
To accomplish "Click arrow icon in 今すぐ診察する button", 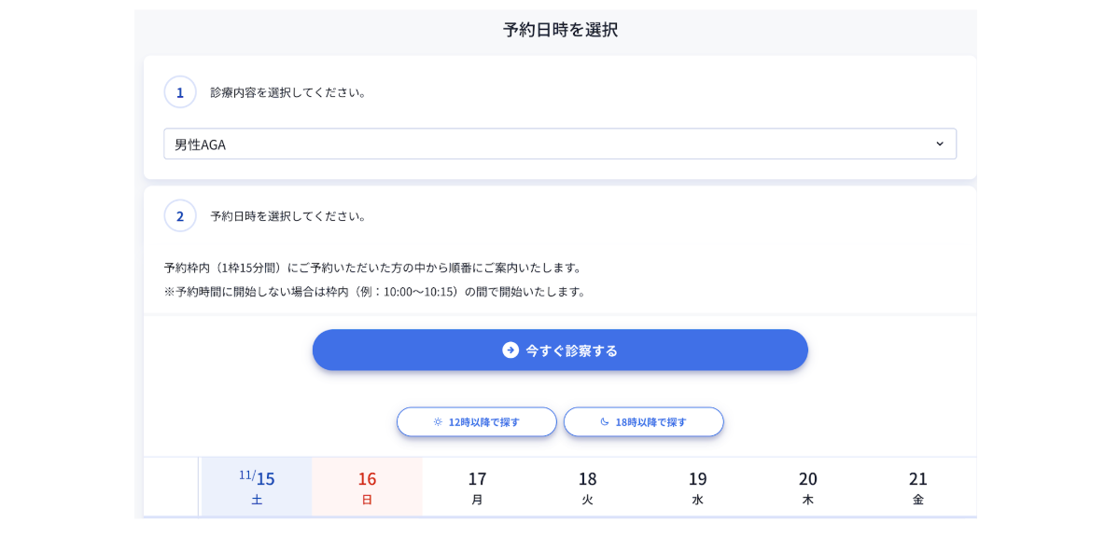I will click(511, 350).
